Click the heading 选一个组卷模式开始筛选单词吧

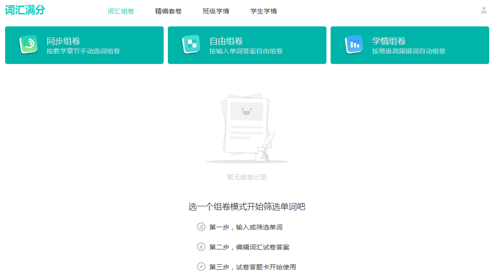coord(247,207)
